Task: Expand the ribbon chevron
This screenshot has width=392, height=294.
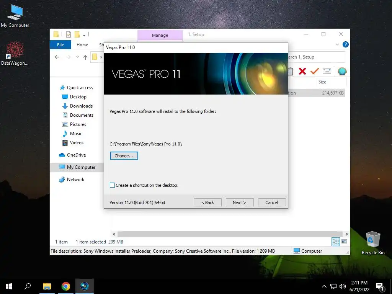Action: tap(337, 44)
